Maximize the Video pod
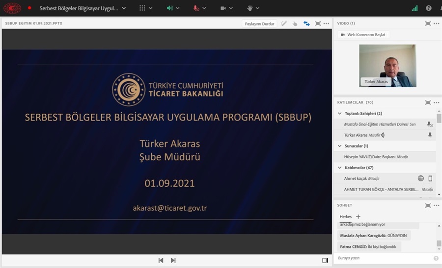The width and height of the screenshot is (442, 268). coord(428,24)
